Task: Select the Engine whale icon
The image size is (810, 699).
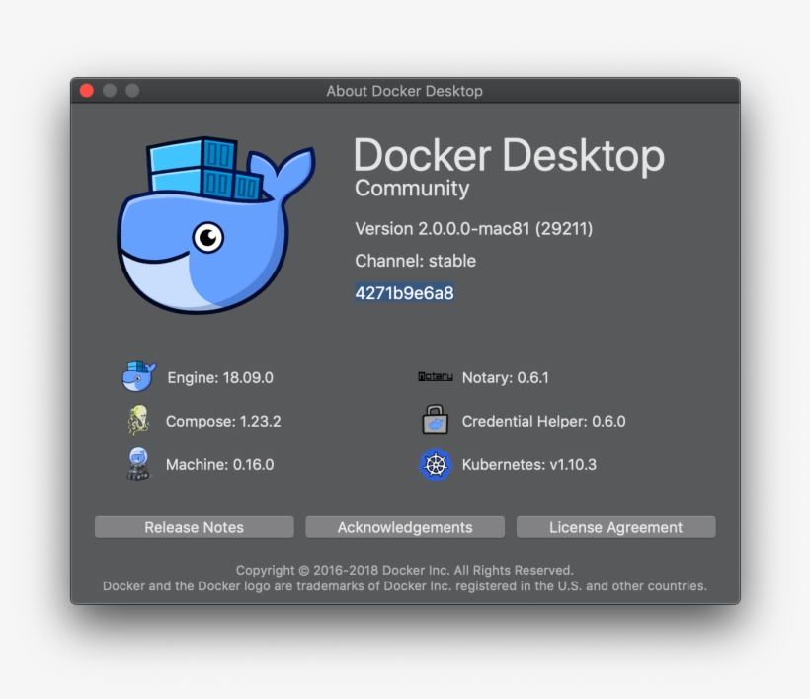Action: [x=138, y=376]
